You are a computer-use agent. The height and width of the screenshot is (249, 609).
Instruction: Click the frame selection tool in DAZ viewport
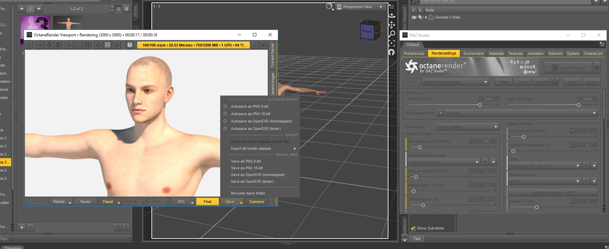coord(391,43)
